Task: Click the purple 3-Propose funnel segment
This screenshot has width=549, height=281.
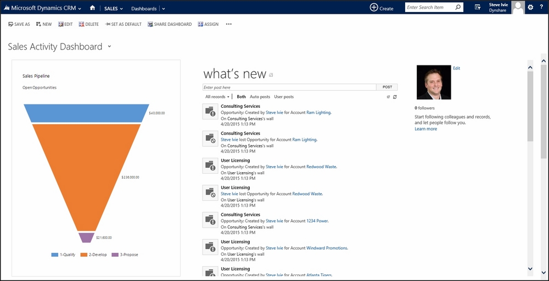Action: point(86,238)
